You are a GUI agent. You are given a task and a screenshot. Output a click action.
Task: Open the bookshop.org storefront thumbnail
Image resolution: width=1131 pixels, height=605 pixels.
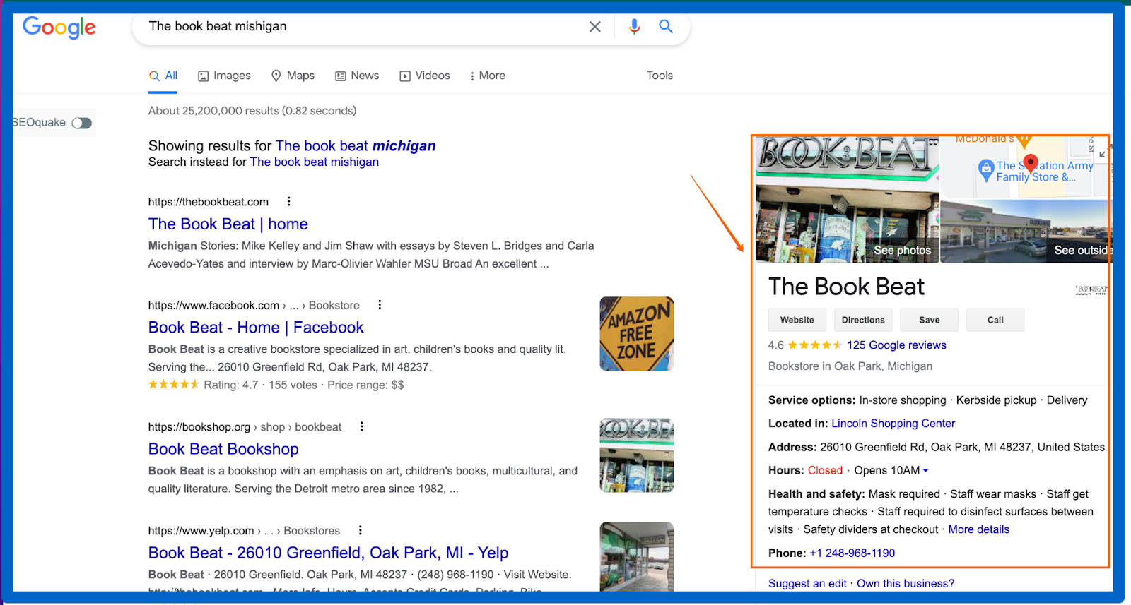tap(636, 455)
